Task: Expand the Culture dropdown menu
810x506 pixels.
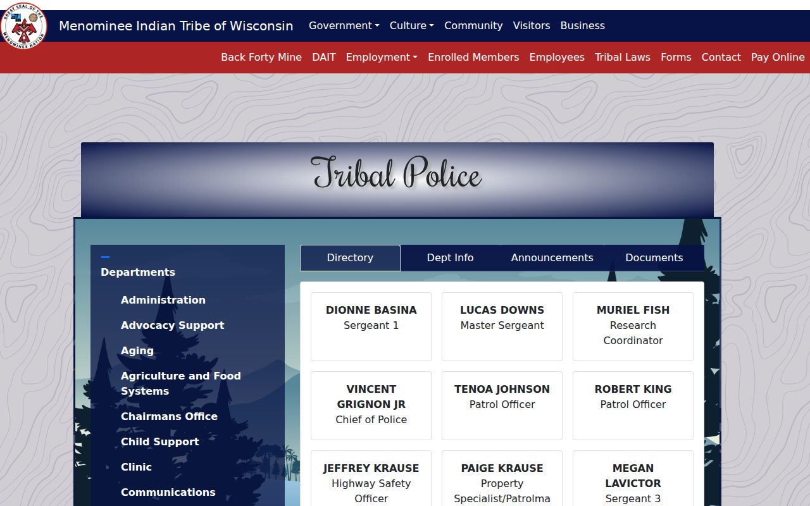Action: point(411,25)
